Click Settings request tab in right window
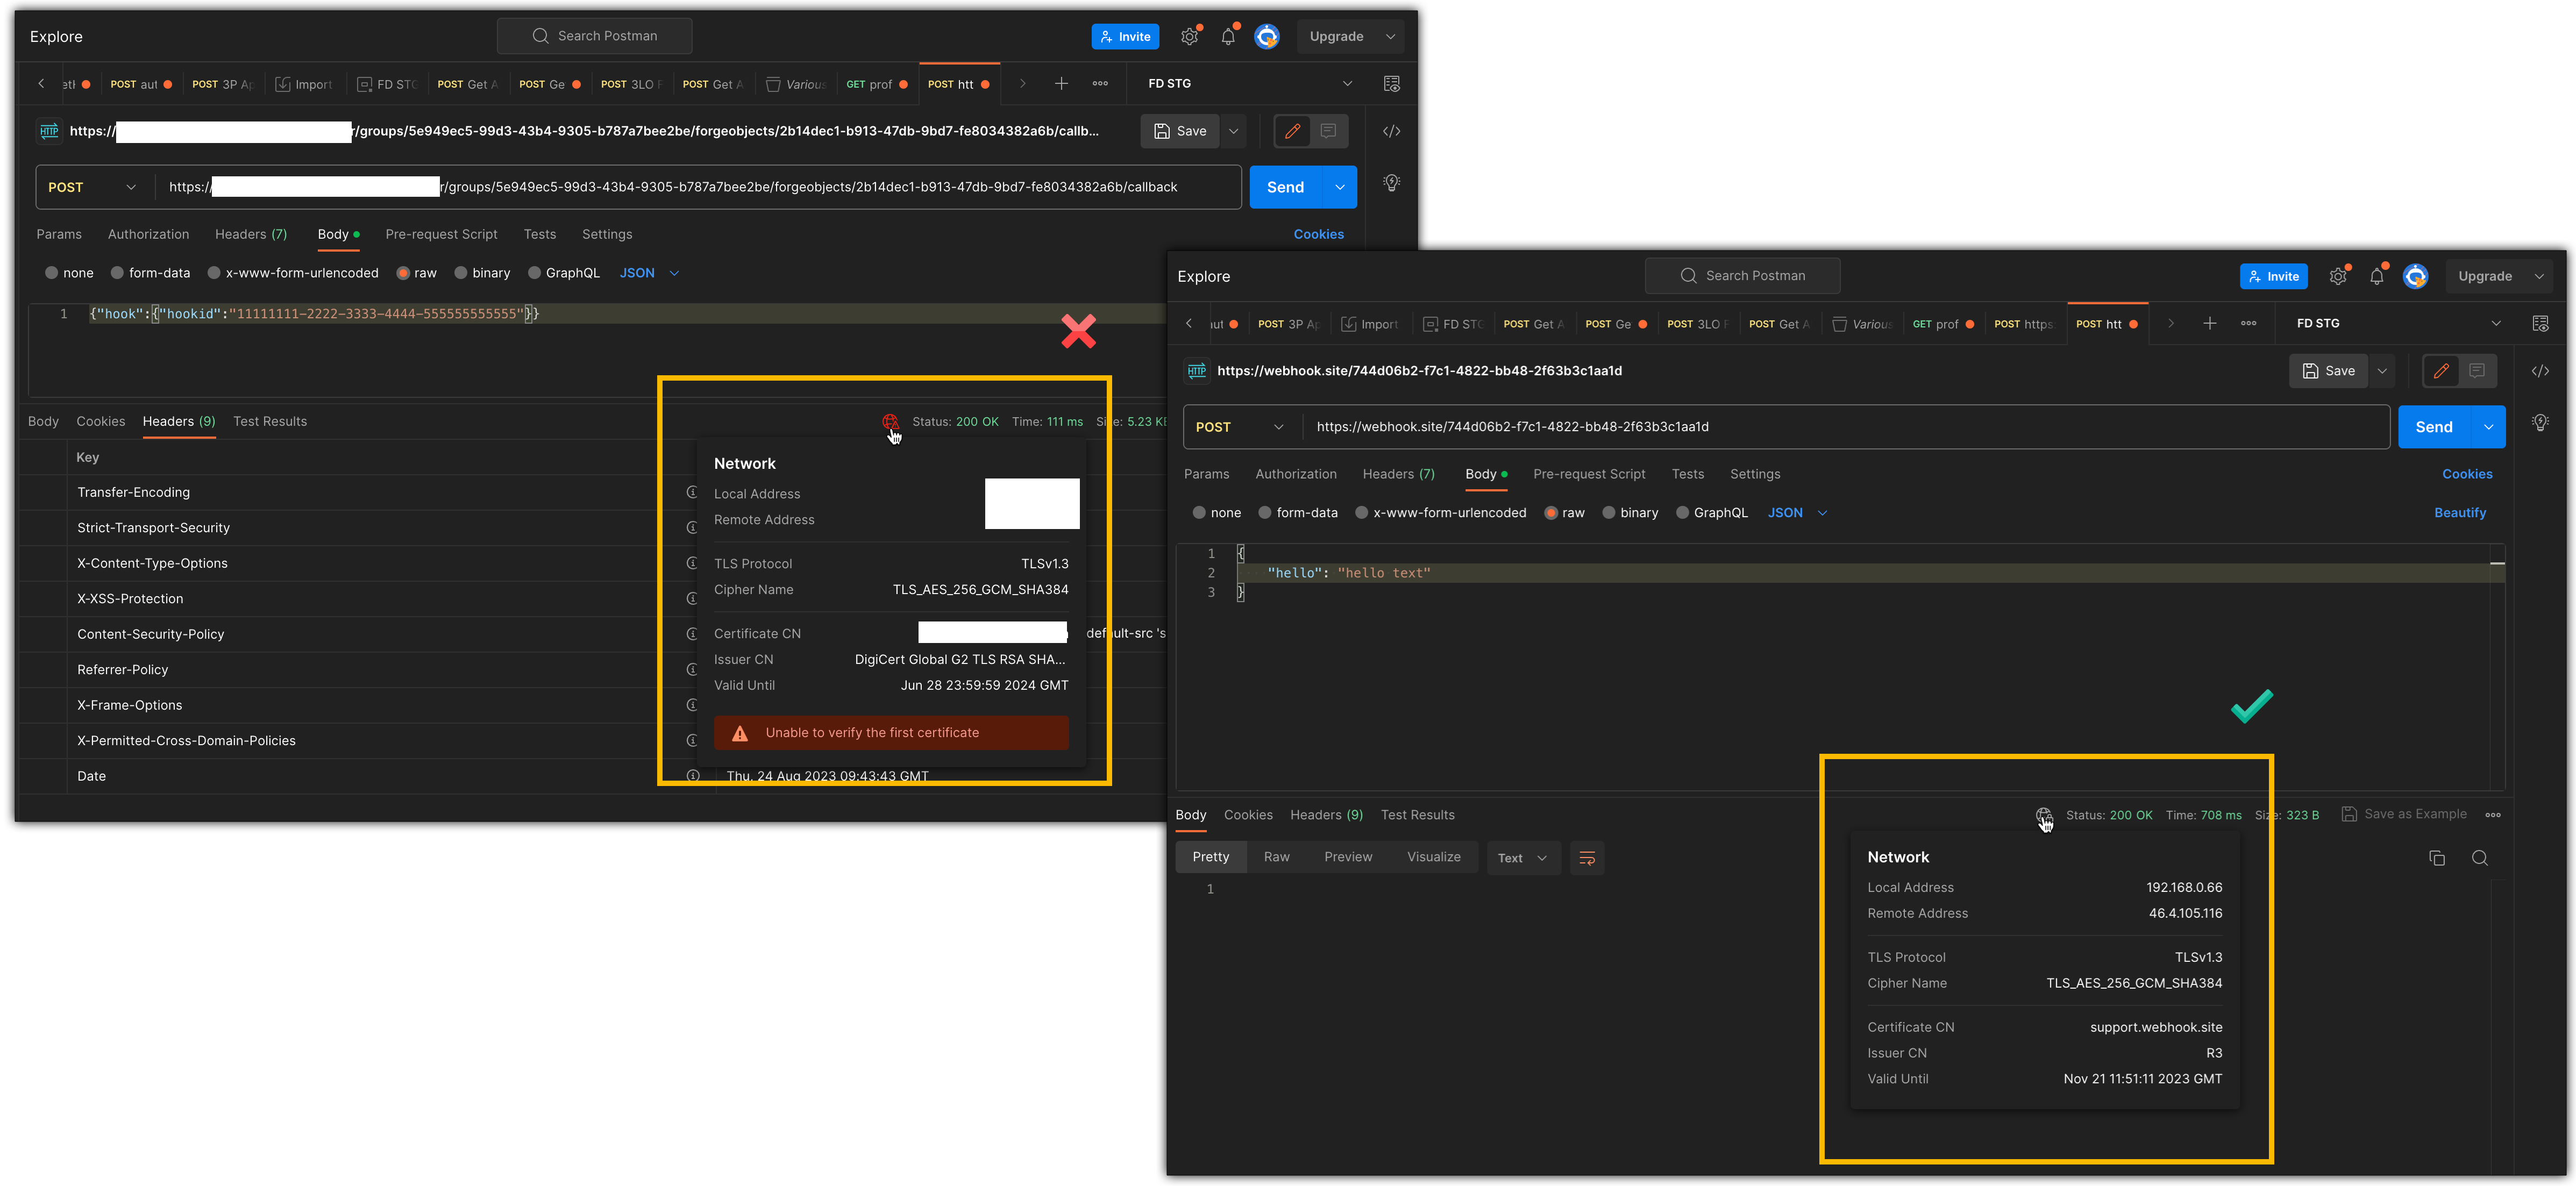Image resolution: width=2576 pixels, height=1186 pixels. point(1754,474)
